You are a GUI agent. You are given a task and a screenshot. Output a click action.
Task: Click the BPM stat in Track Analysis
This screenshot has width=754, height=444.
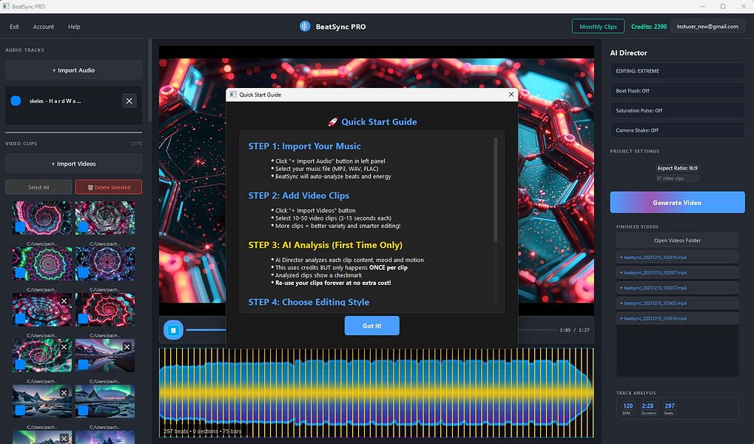627,408
